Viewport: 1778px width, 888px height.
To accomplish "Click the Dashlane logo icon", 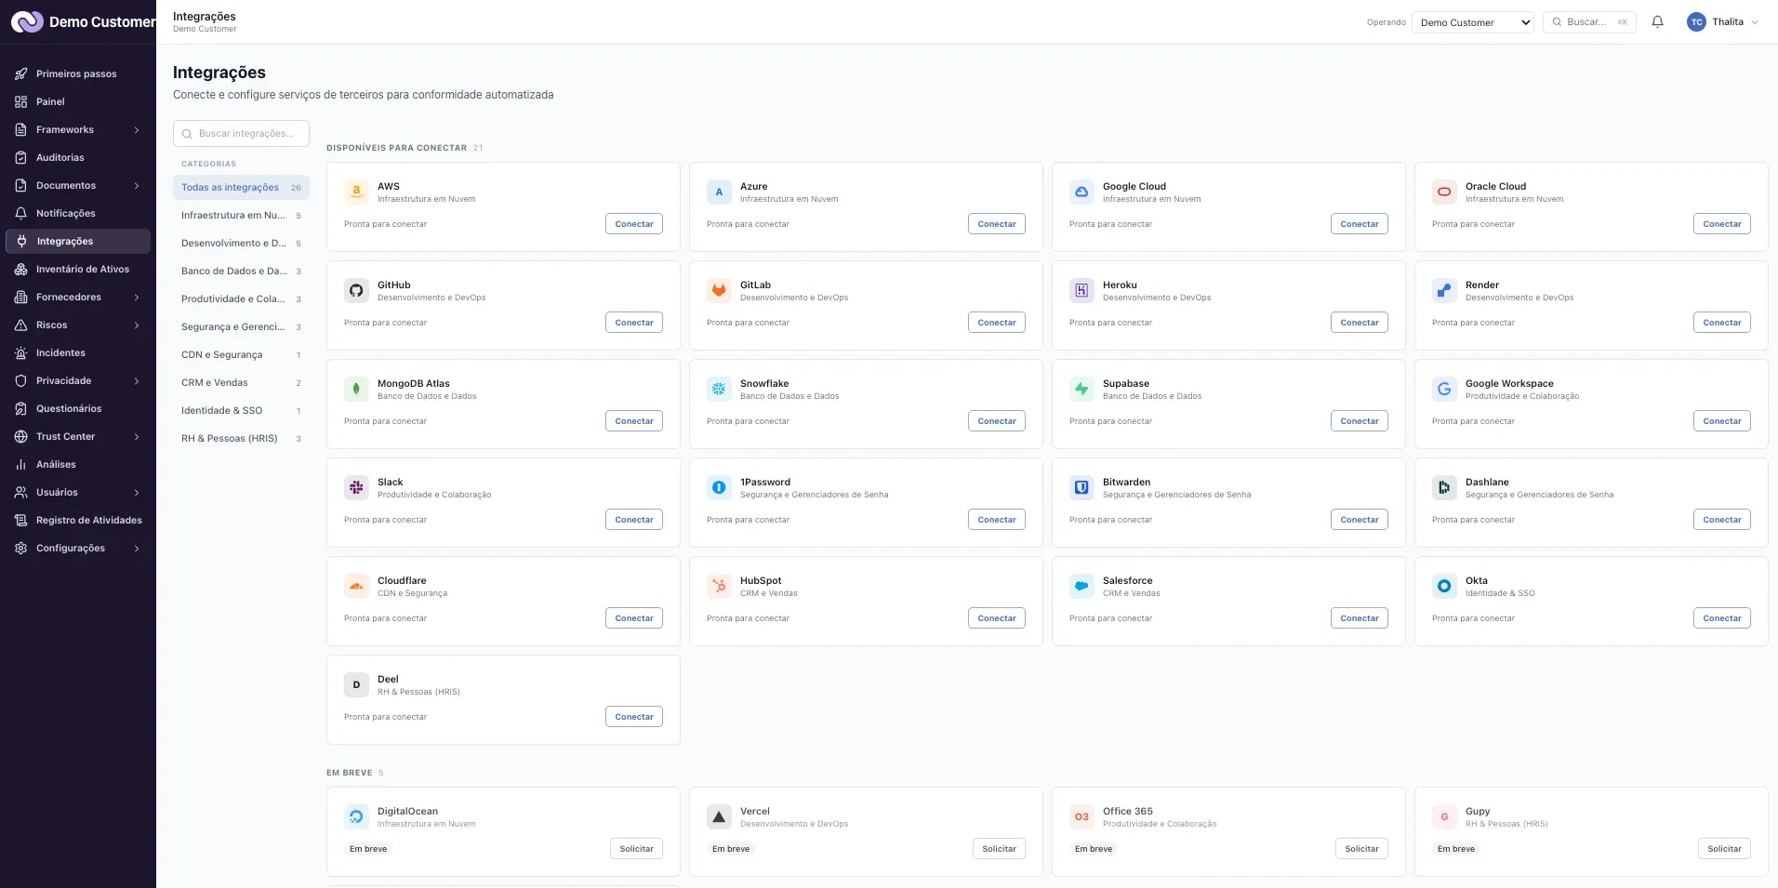I will point(1444,488).
